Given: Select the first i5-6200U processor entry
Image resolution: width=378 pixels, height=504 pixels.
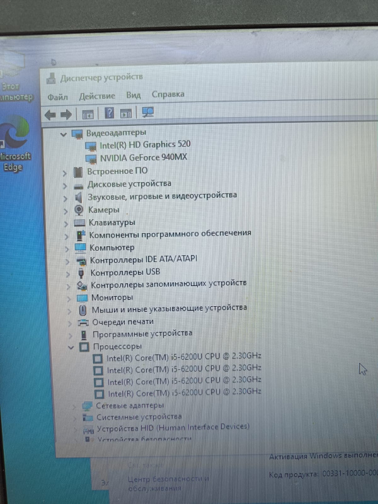Looking at the screenshot, I should (183, 357).
